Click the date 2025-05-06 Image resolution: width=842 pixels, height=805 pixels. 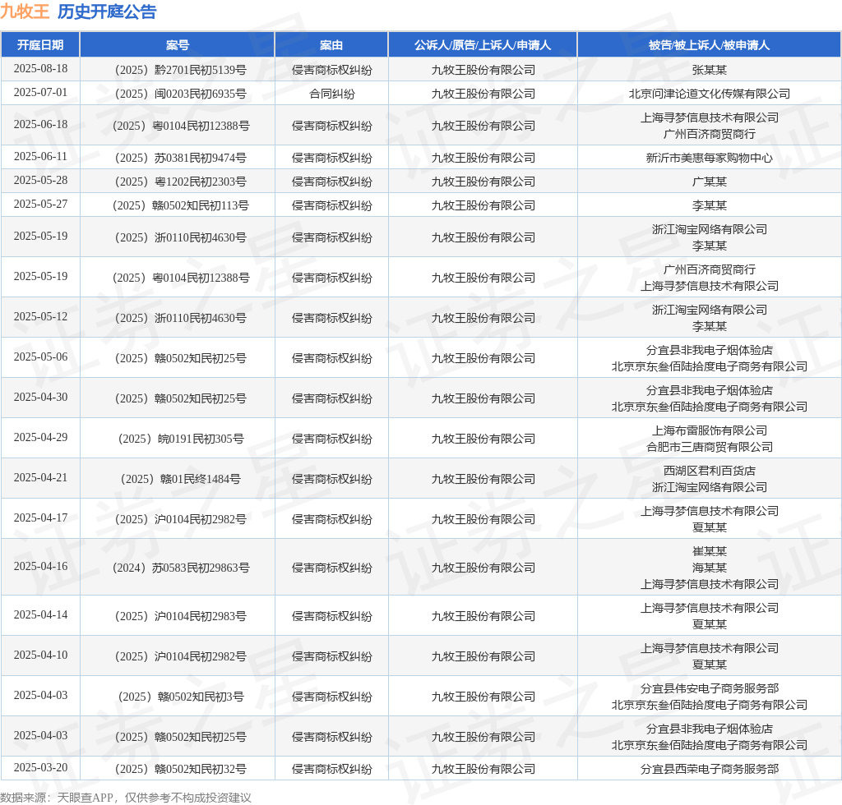[x=41, y=357]
